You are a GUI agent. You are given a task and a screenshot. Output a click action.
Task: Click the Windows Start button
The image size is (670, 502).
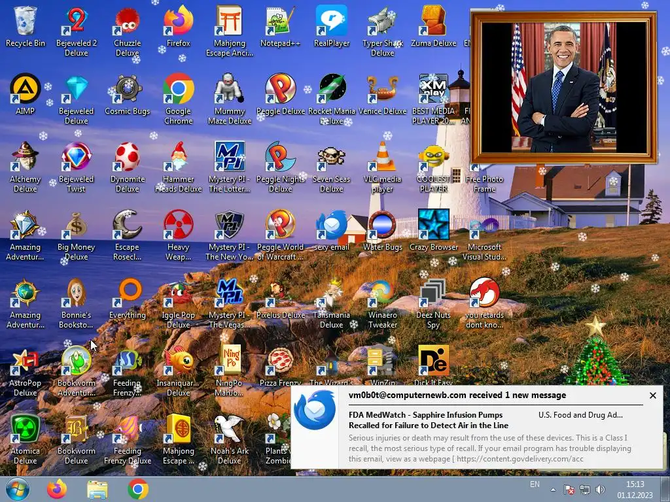click(17, 489)
